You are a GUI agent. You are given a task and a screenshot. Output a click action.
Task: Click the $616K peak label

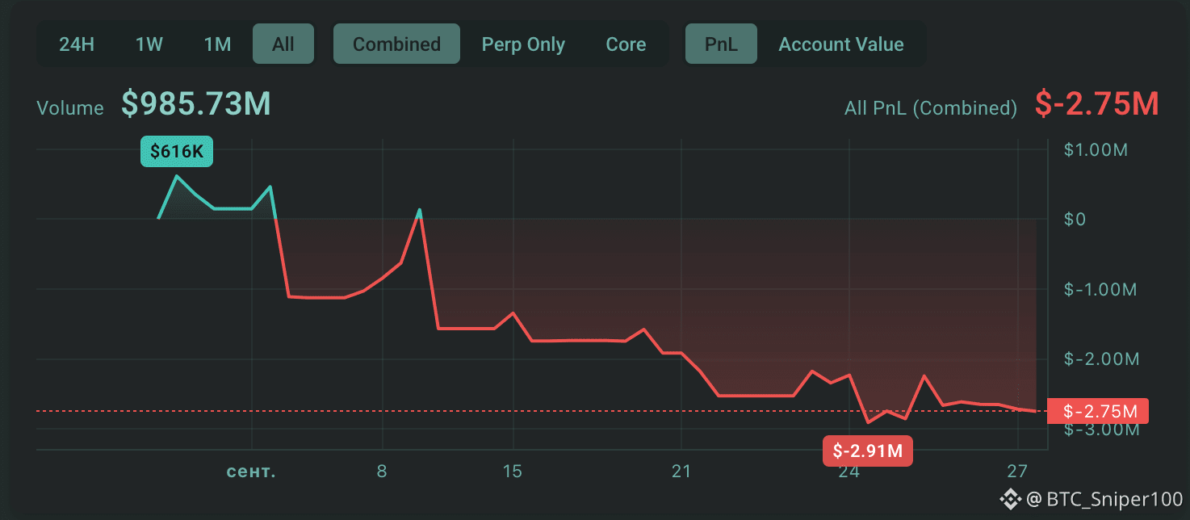pyautogui.click(x=177, y=152)
